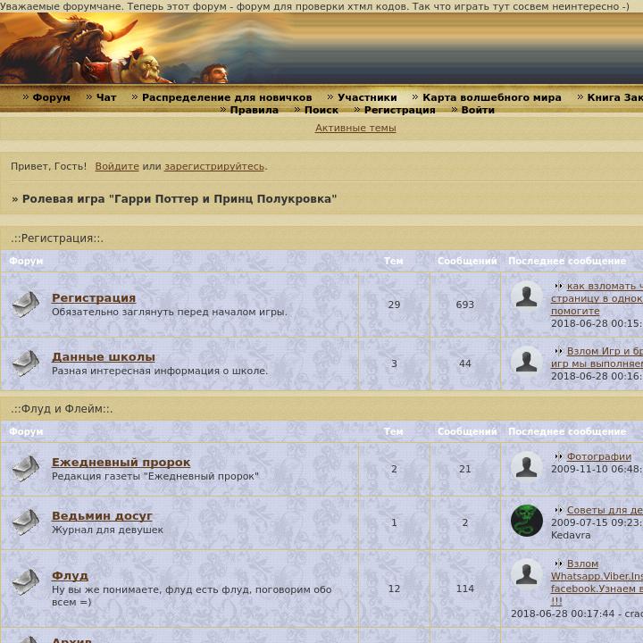Click 'Журнал для девушек' description
The width and height of the screenshot is (643, 643).
click(107, 530)
